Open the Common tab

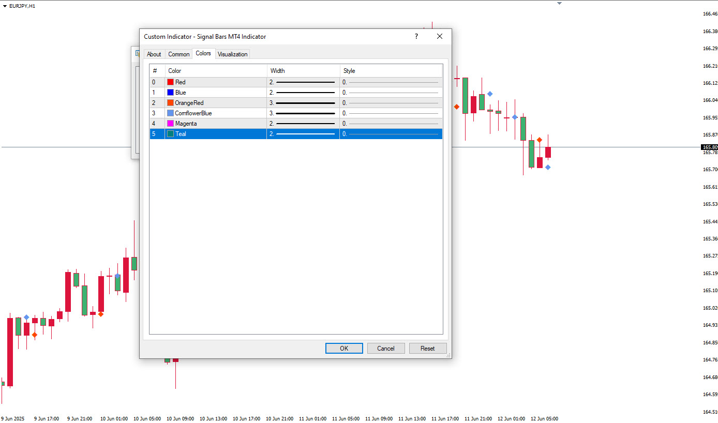(179, 54)
